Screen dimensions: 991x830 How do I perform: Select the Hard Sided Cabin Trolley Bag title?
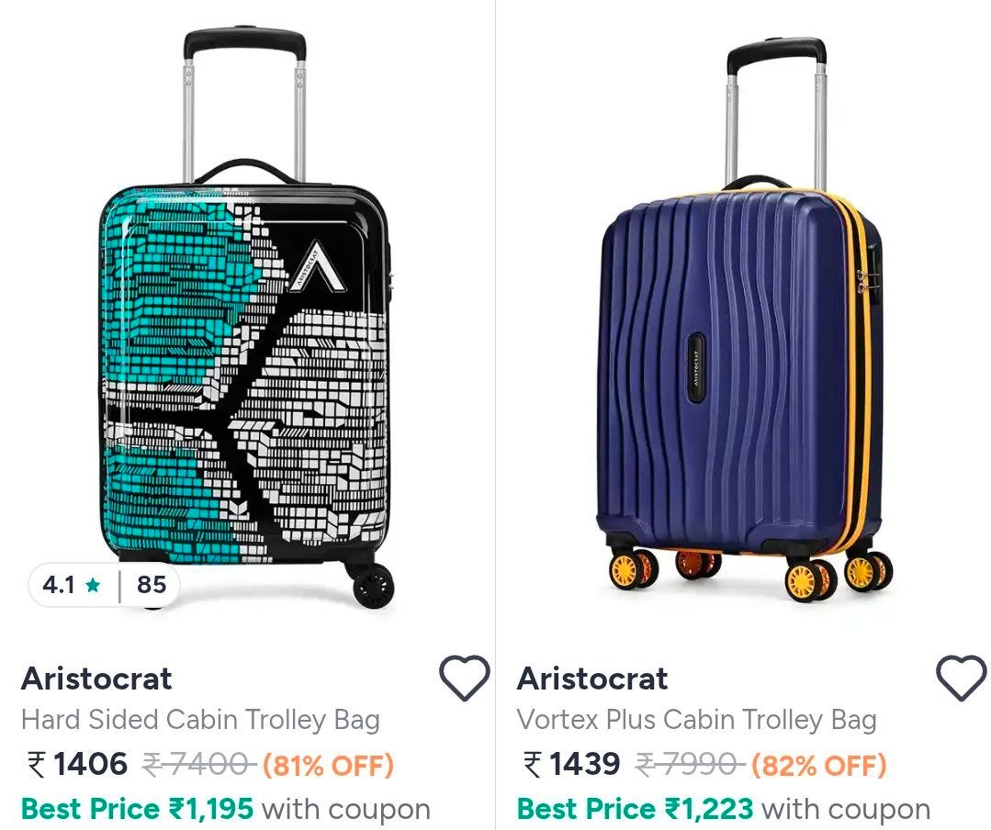201,722
